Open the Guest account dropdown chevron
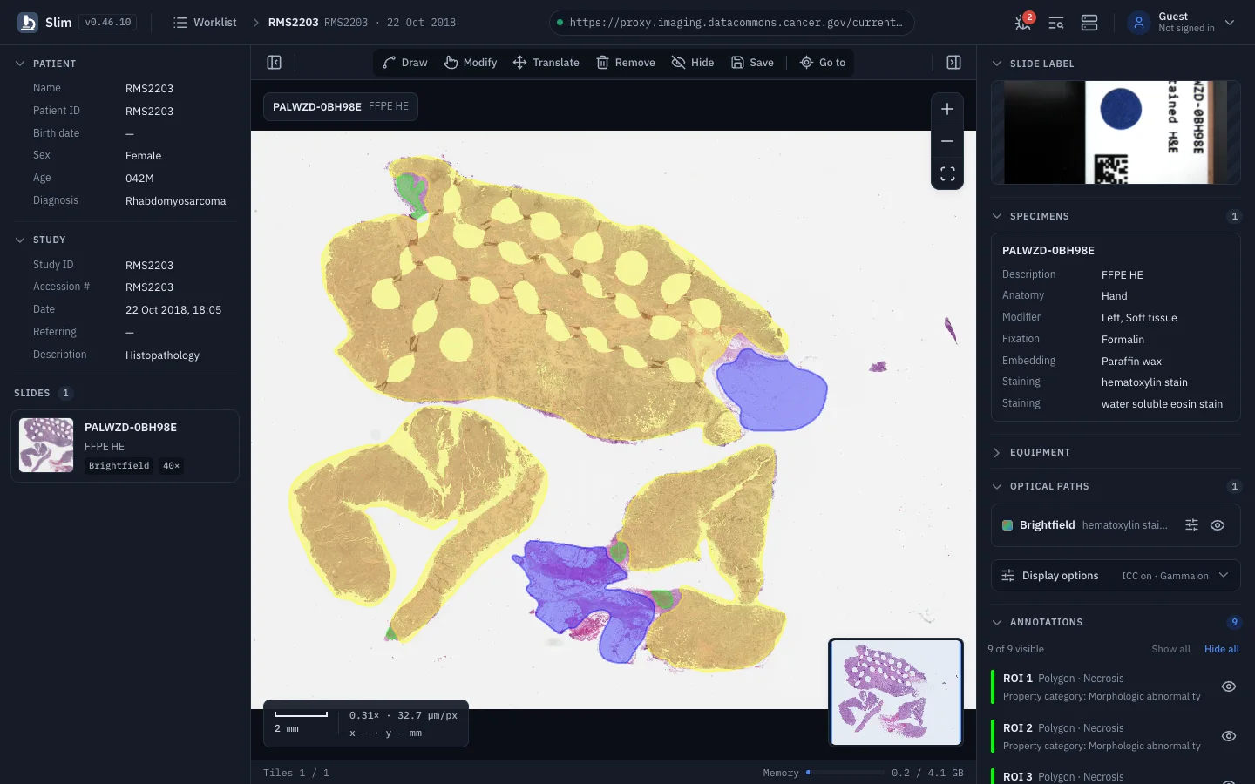This screenshot has width=1255, height=784. (x=1230, y=23)
